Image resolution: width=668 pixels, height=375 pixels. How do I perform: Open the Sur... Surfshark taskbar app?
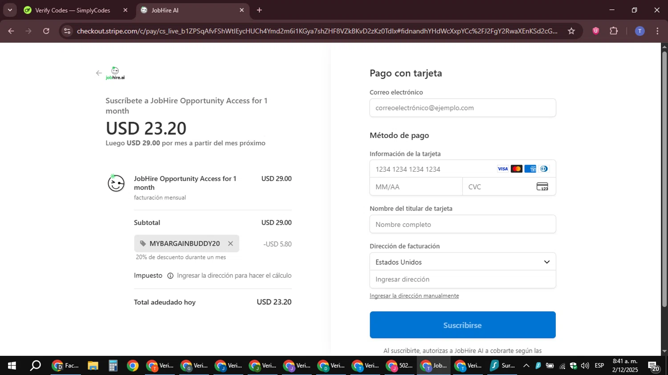pos(502,366)
